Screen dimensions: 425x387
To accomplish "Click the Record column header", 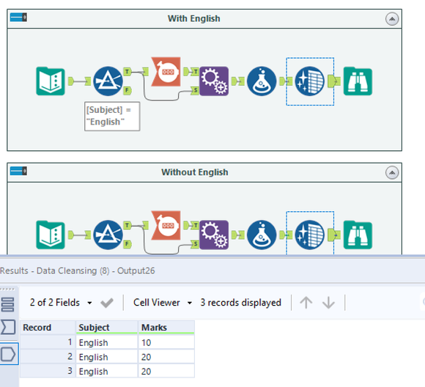I will pos(48,328).
